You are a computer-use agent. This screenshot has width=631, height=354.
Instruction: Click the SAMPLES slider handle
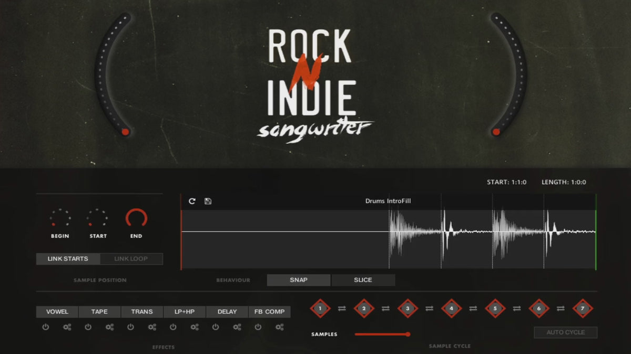click(x=408, y=334)
